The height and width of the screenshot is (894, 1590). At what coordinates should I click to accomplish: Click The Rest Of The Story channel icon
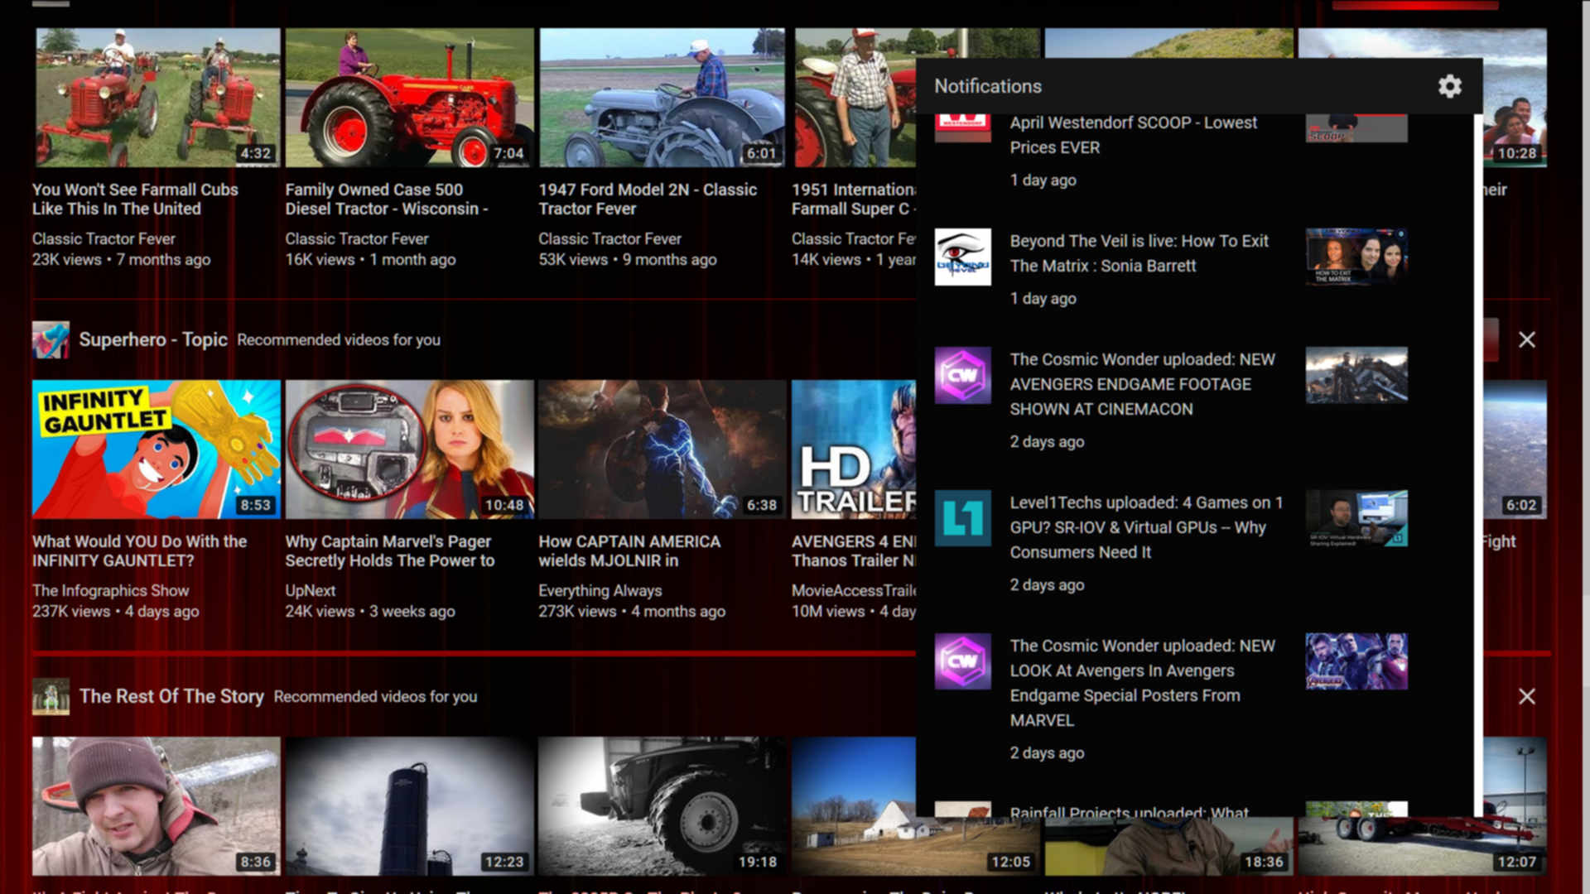51,696
